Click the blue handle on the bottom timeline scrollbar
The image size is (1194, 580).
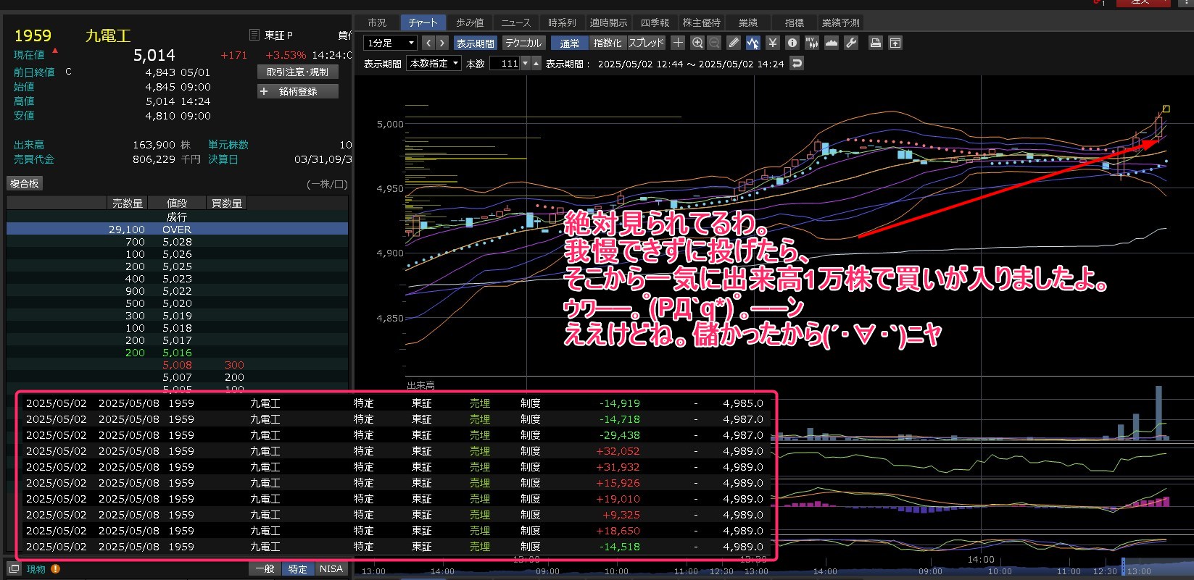tap(1123, 566)
